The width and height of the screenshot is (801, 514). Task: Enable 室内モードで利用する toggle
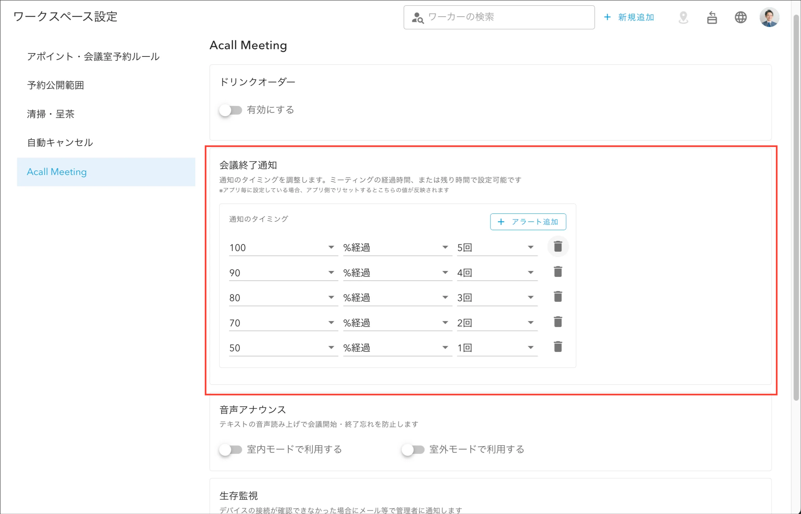230,450
